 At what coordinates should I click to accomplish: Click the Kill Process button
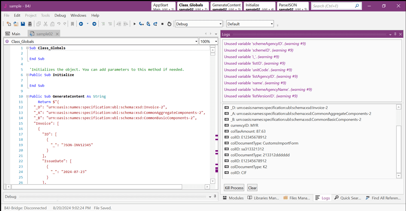coord(234,188)
